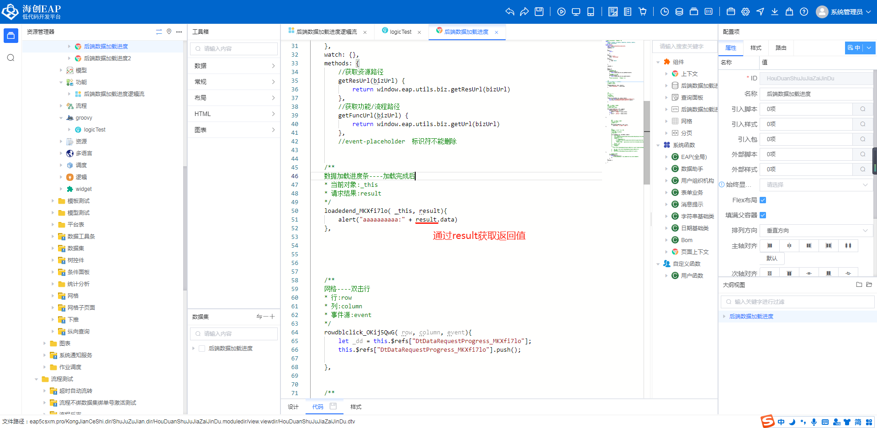Expand the 模板测试 folder in resource tree

(x=53, y=201)
